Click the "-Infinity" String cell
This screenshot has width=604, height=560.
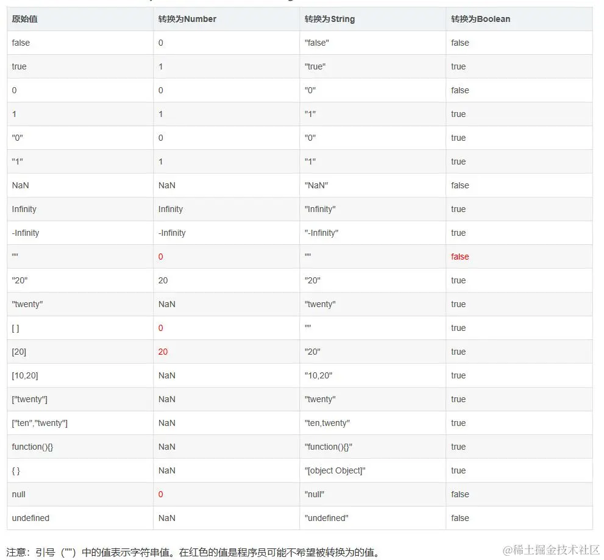coord(321,233)
